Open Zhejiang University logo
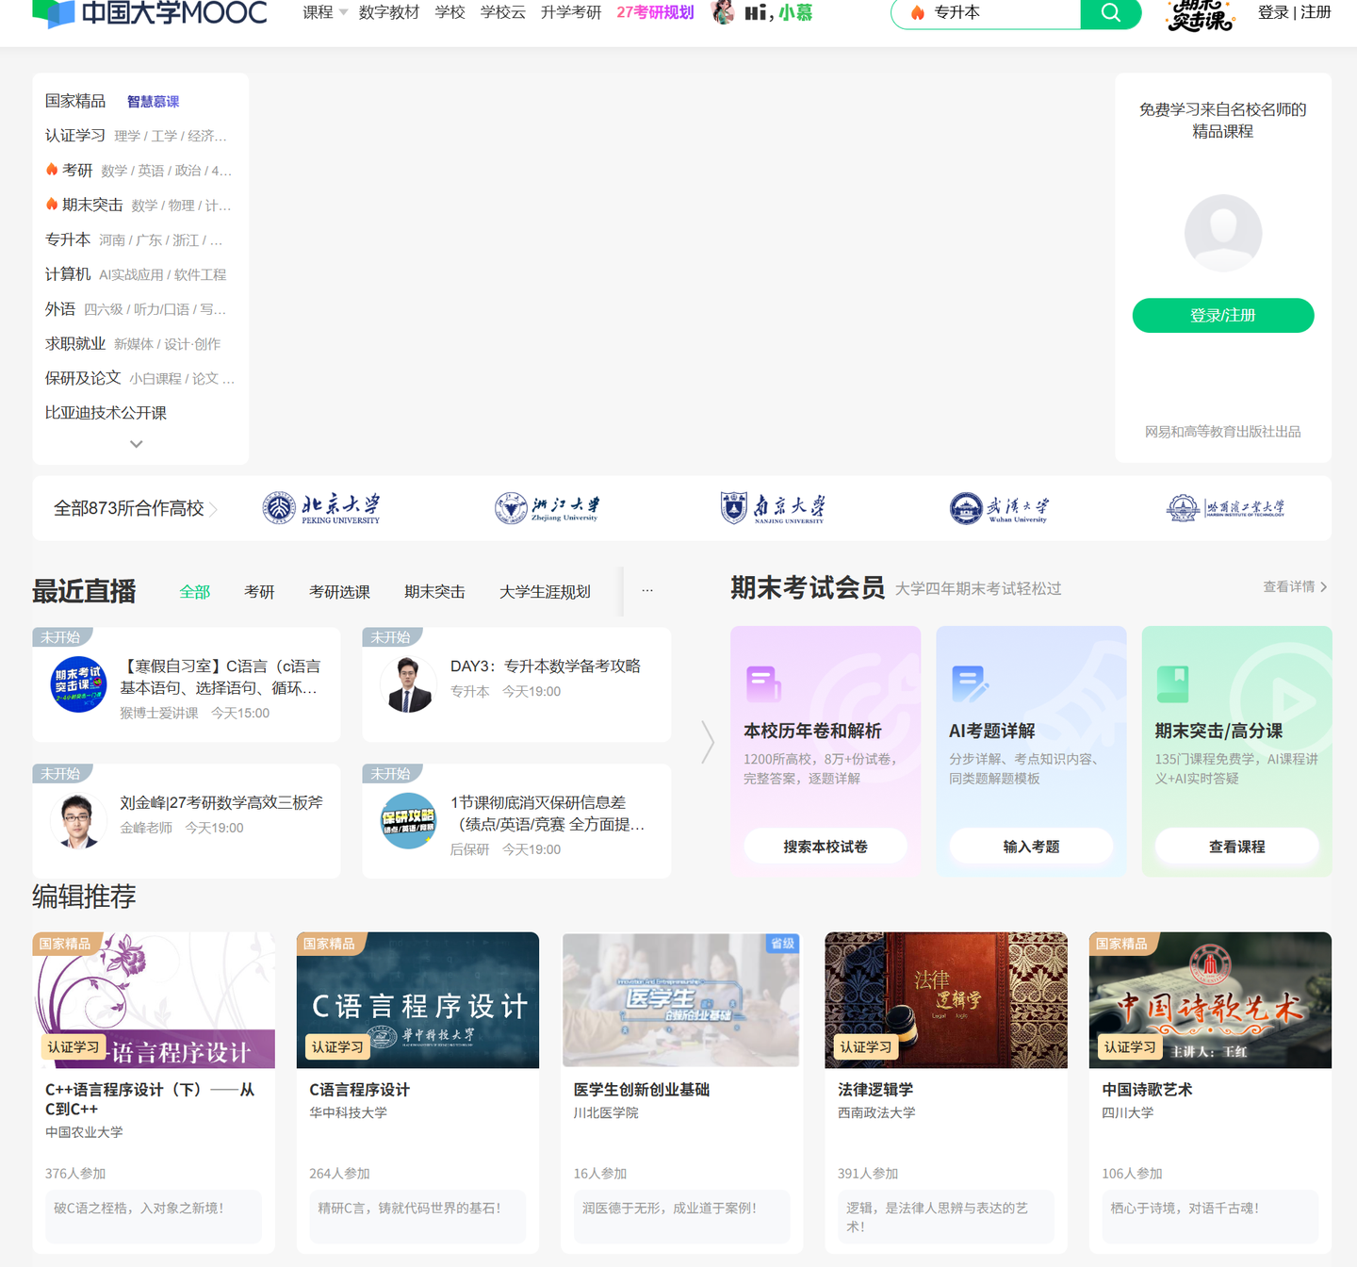Viewport: 1357px width, 1267px height. tap(548, 508)
